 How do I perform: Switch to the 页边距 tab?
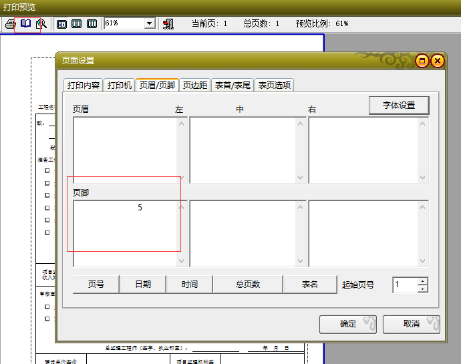coord(195,85)
